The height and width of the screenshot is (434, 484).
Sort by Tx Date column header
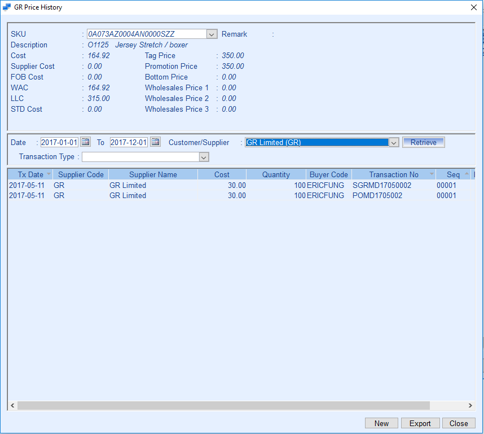point(30,174)
